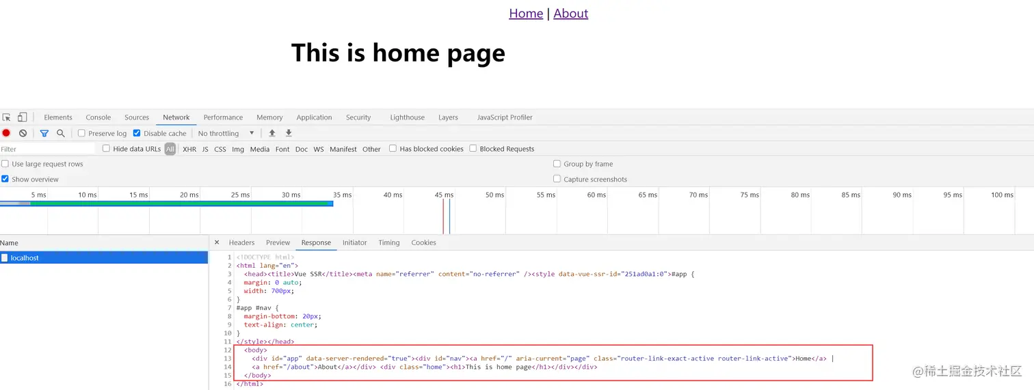Screen dimensions: 1034x390
Task: Filter requests by XHR
Action: pyautogui.click(x=189, y=149)
